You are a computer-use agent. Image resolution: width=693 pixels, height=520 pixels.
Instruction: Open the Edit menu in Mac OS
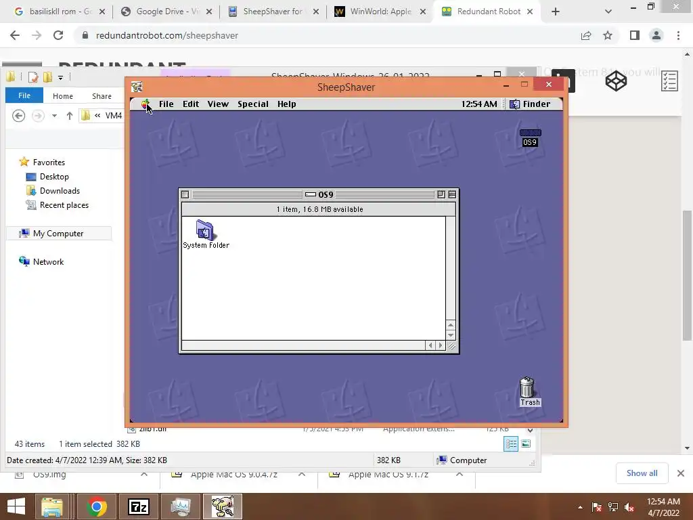point(190,104)
